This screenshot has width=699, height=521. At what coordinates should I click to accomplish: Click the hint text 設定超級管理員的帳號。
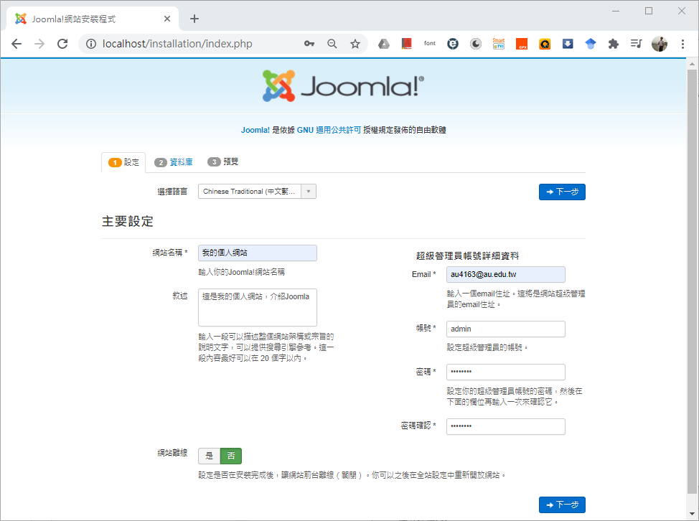[488, 347]
